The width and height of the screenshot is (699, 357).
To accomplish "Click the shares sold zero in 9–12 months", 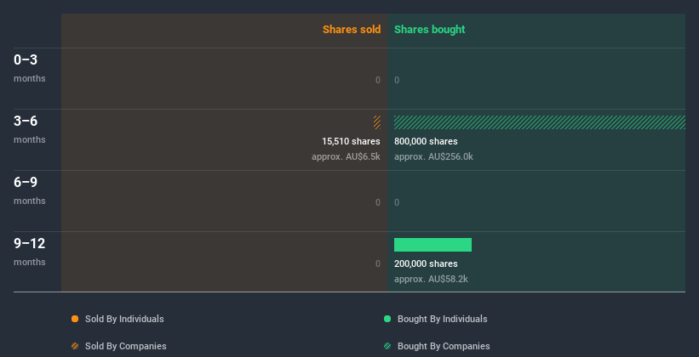I will coord(378,264).
